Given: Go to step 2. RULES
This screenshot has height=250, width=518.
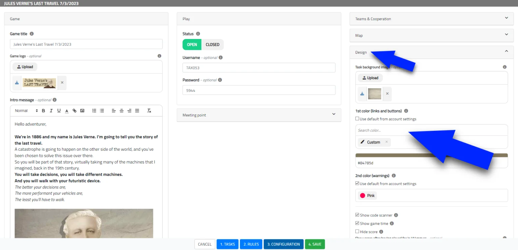Looking at the screenshot, I should 251,244.
